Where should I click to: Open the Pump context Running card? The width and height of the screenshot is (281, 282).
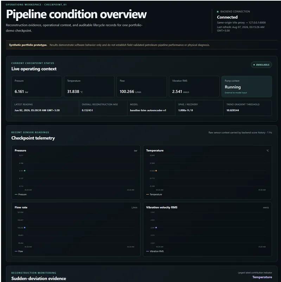click(x=247, y=87)
